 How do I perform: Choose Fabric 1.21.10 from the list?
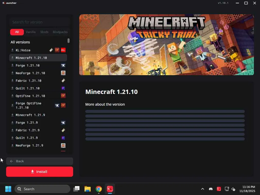pos(38,80)
